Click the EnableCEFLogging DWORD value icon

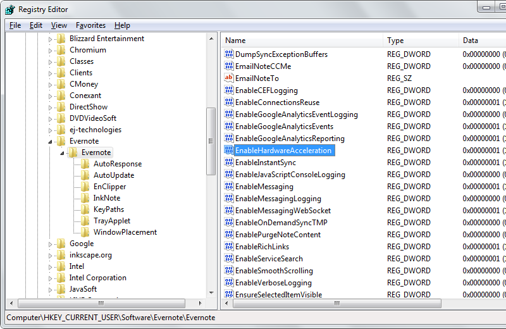click(x=229, y=90)
